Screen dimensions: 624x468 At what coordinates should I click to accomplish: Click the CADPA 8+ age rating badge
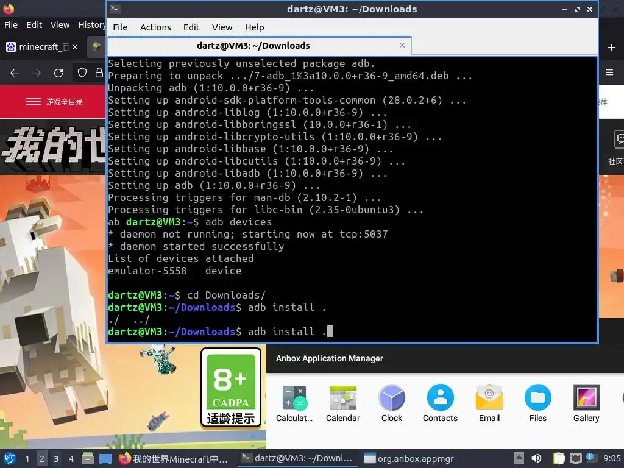(x=231, y=388)
